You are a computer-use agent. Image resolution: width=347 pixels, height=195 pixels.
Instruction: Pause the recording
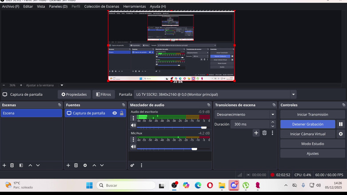click(x=341, y=125)
